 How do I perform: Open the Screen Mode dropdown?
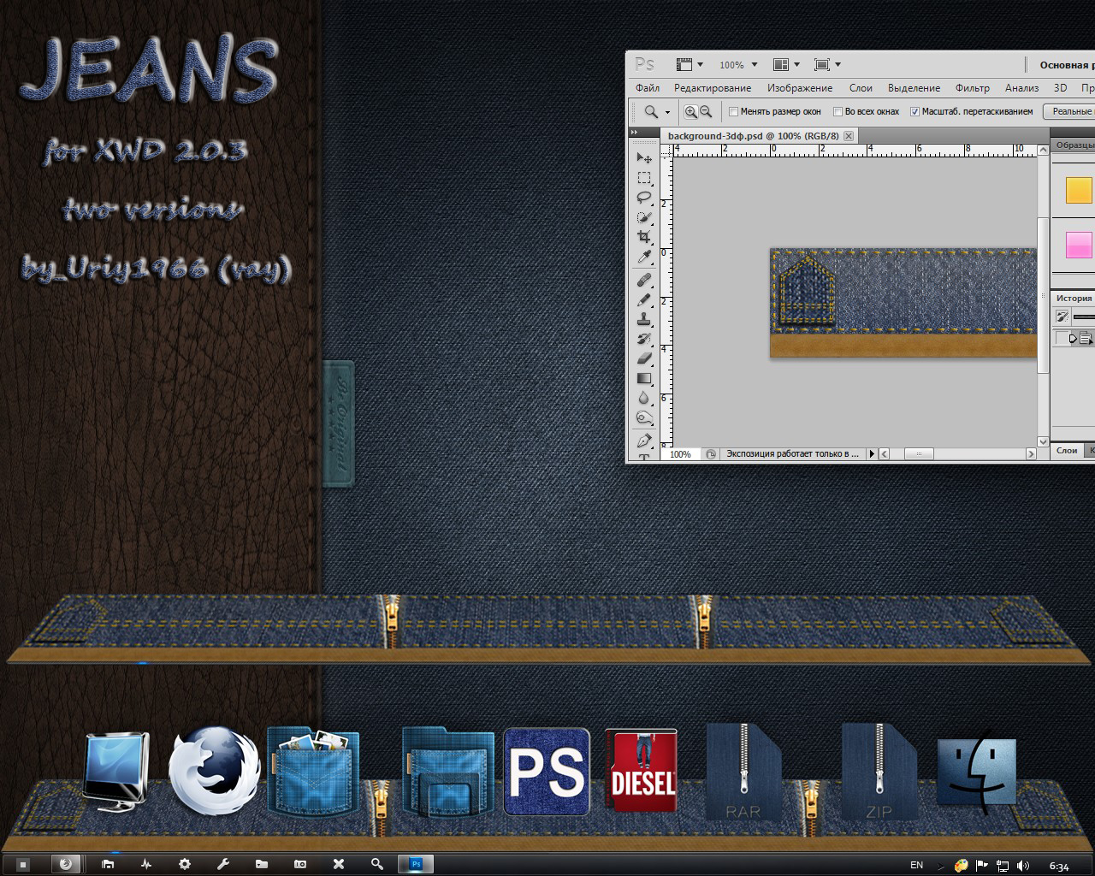(x=827, y=65)
